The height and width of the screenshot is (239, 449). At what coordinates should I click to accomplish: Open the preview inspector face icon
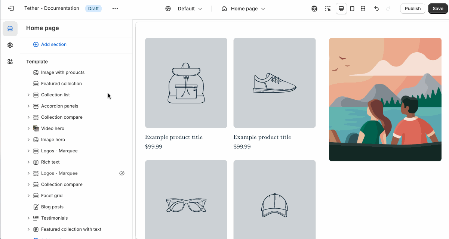[x=314, y=9]
